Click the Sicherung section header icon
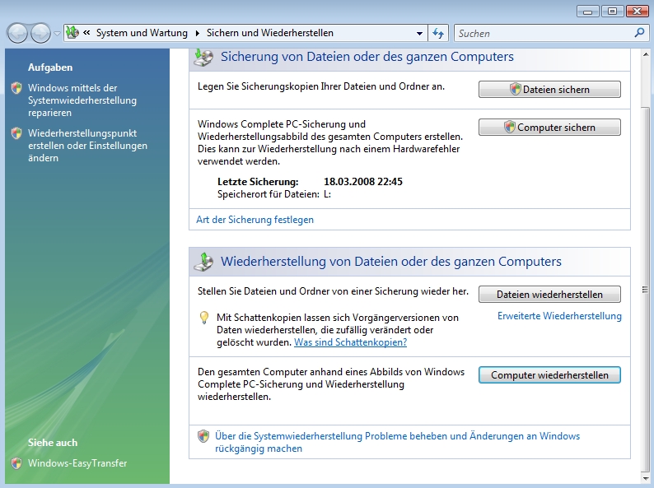This screenshot has width=654, height=488. pyautogui.click(x=203, y=57)
